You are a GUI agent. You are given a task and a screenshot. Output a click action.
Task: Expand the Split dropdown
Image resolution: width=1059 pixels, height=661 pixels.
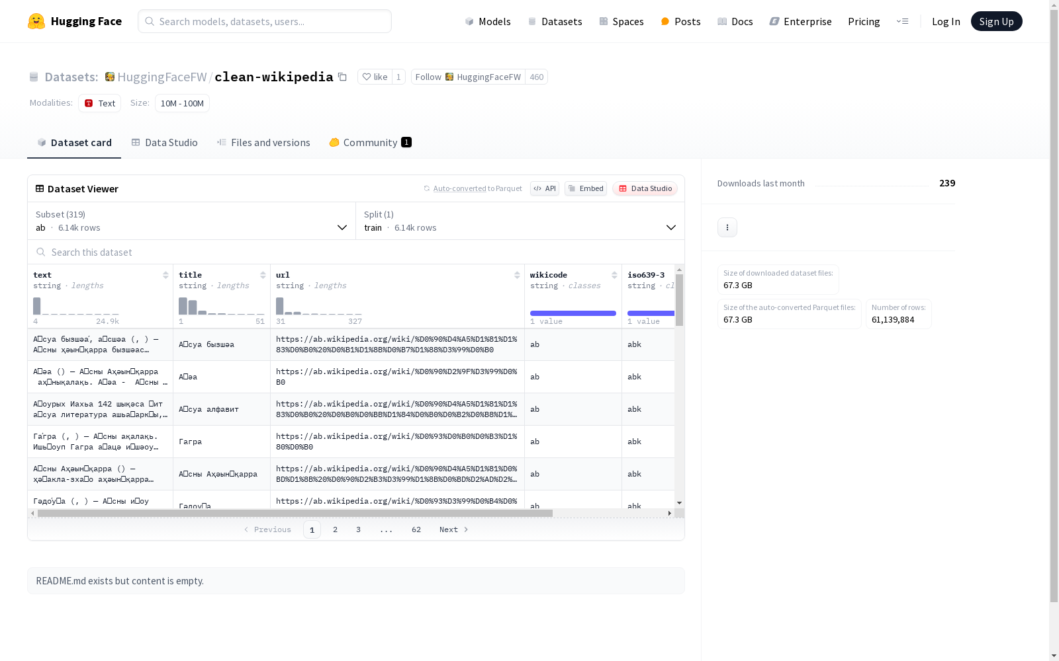520,221
